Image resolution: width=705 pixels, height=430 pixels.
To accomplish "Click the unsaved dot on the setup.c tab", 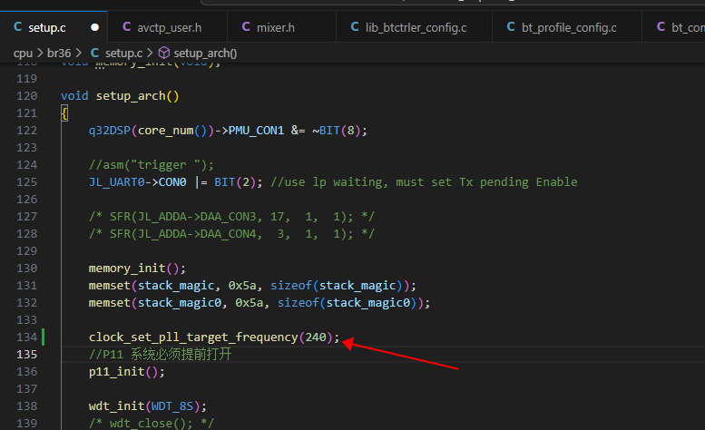I will (x=95, y=27).
